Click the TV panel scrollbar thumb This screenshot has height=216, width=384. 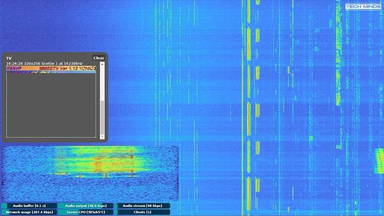(x=102, y=117)
